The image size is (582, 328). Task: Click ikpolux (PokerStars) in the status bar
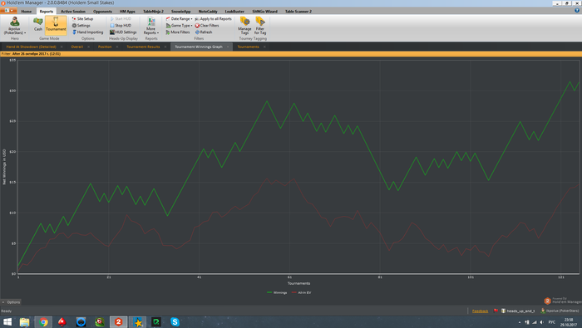(x=560, y=311)
